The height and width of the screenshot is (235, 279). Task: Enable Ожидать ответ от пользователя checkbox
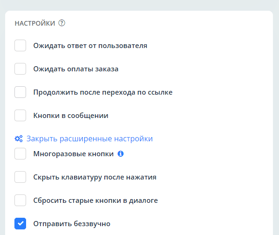pyautogui.click(x=20, y=45)
